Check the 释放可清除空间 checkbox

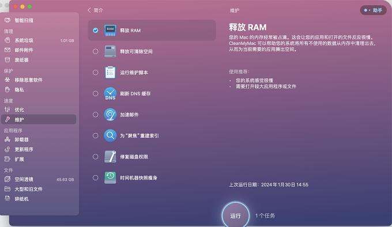click(x=96, y=51)
